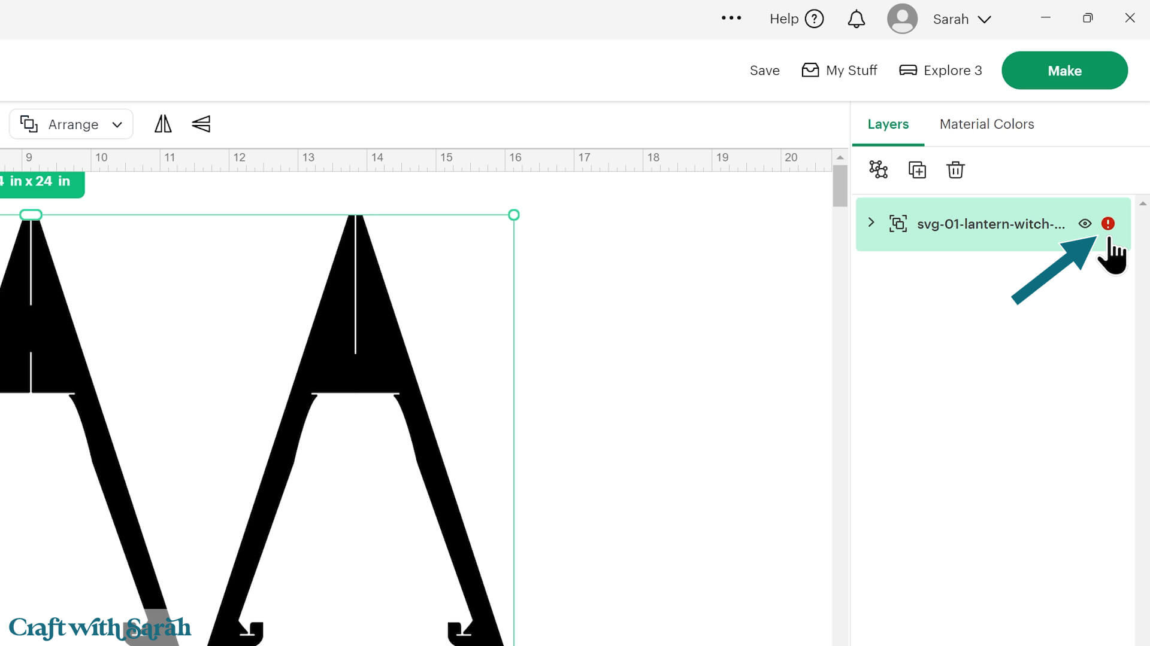This screenshot has height=646, width=1150.
Task: Open the Sarah account dropdown
Action: pyautogui.click(x=962, y=19)
